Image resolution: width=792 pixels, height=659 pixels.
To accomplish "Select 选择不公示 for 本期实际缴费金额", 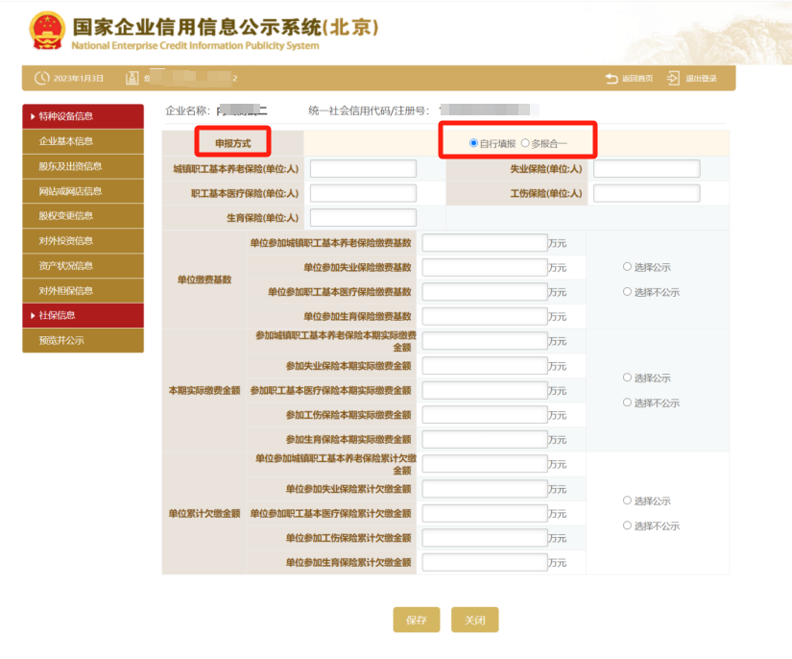I will click(x=627, y=403).
